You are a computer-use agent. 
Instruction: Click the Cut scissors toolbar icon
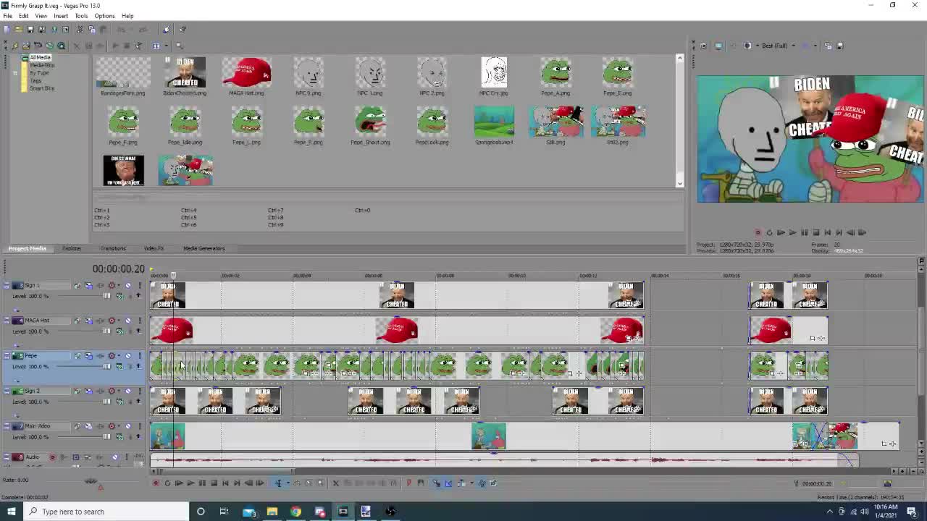tap(80, 29)
